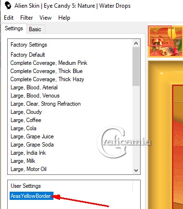Select the ArasYellowBorder user setting
Screen dimensions: 183x209
[x=31, y=196]
